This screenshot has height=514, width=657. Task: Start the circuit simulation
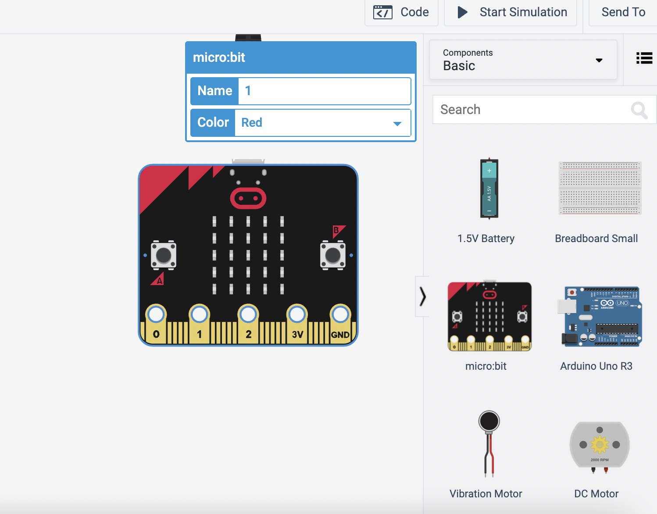coord(511,12)
